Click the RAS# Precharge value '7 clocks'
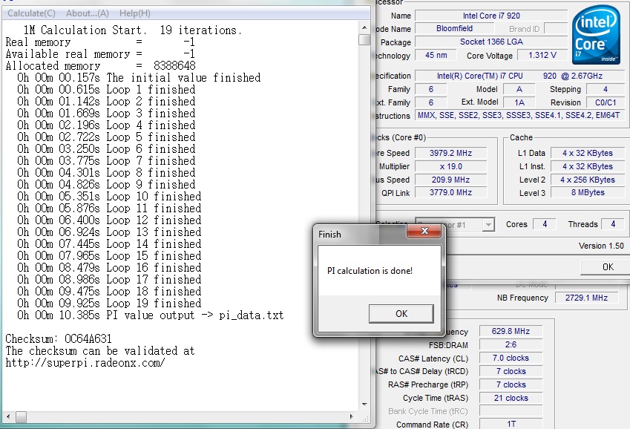Screen dimensions: 630x429 pos(511,384)
